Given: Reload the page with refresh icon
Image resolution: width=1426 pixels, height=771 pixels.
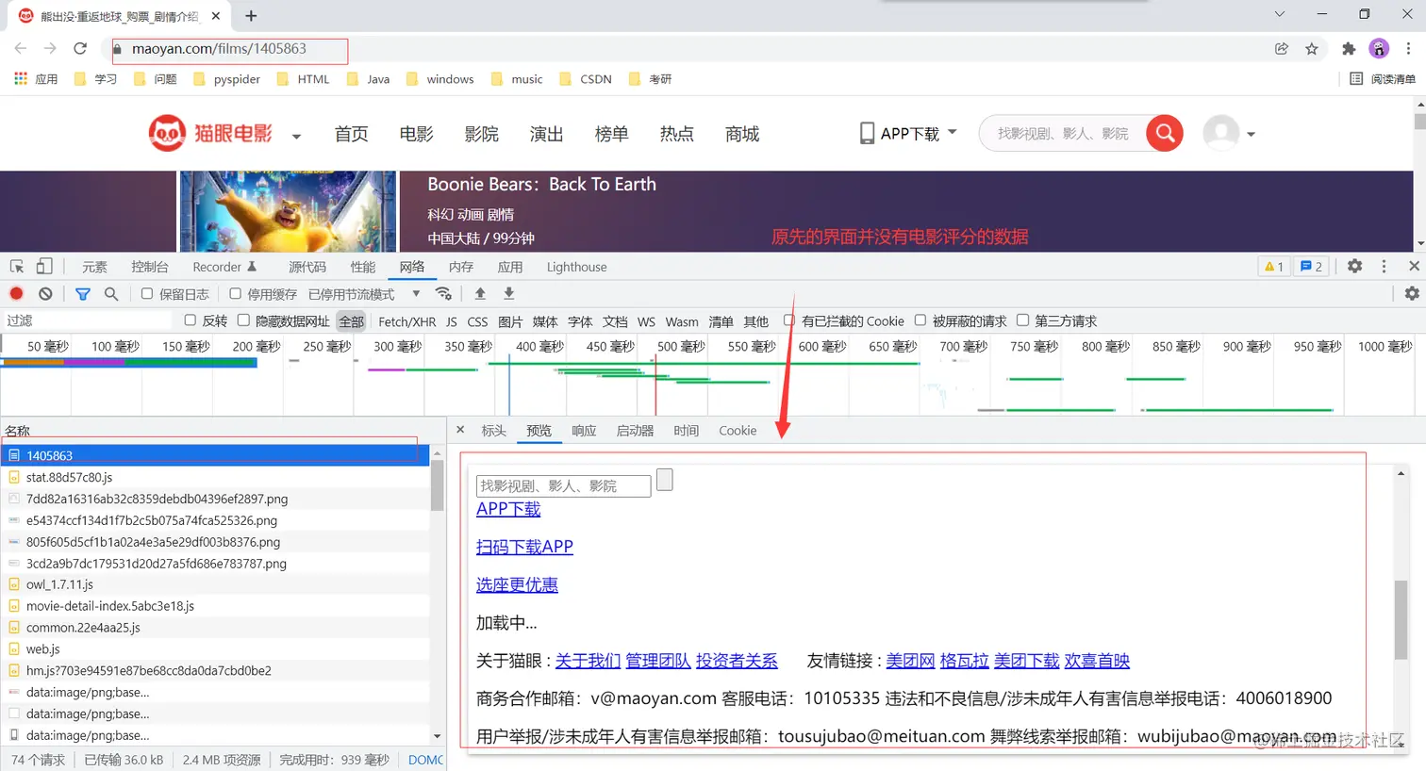Looking at the screenshot, I should pos(80,48).
